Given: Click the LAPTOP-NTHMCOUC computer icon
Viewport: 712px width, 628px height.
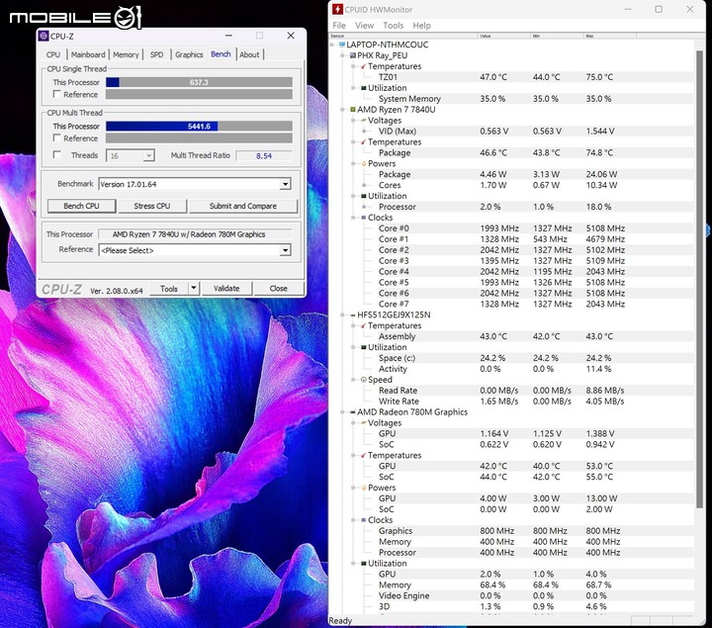Looking at the screenshot, I should click(x=342, y=45).
